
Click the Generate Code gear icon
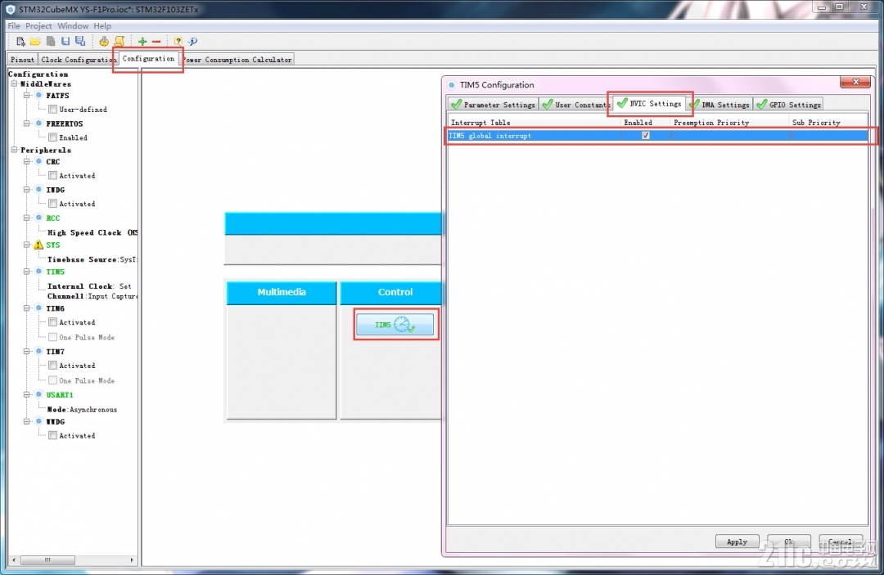click(x=104, y=41)
